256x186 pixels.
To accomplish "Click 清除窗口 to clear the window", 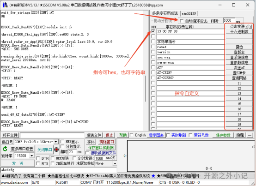I will point(106,142).
